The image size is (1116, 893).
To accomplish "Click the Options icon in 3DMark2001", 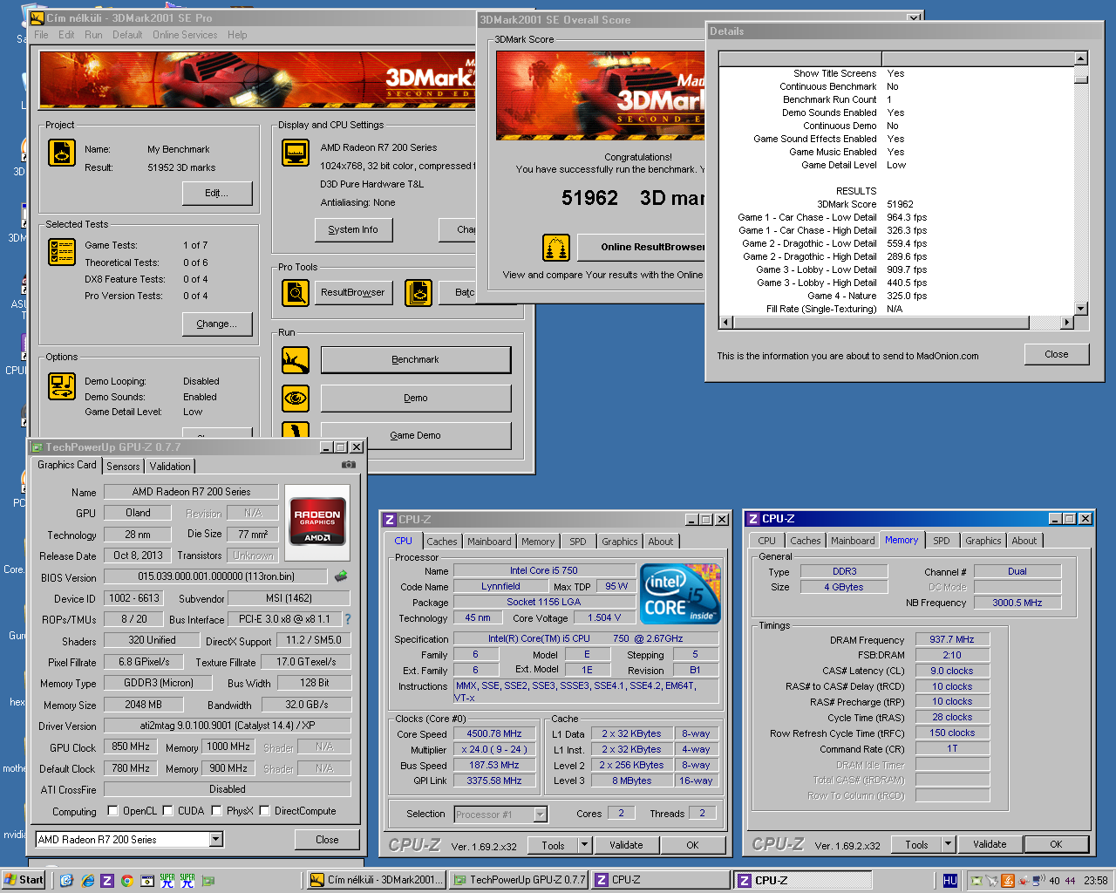I will point(61,385).
